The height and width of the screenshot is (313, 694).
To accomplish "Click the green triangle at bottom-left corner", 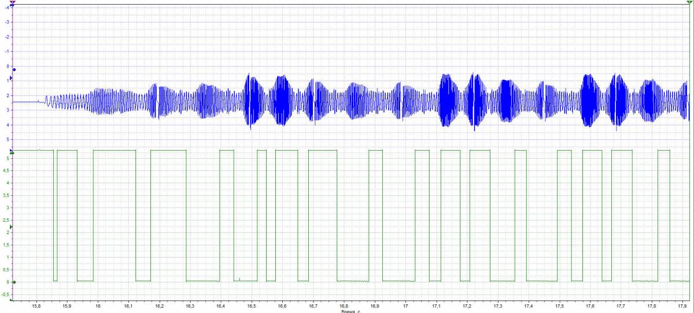I will click(x=11, y=300).
